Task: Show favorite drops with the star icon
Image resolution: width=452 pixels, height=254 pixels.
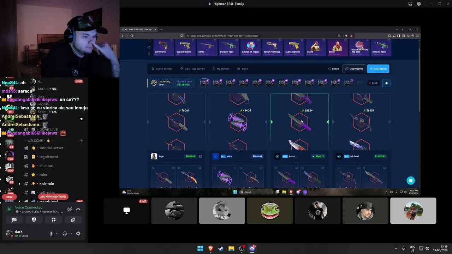Action: tap(149, 53)
